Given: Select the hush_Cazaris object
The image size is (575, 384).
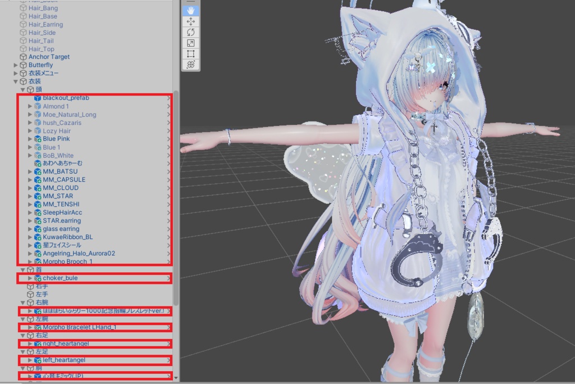Looking at the screenshot, I should pyautogui.click(x=62, y=123).
